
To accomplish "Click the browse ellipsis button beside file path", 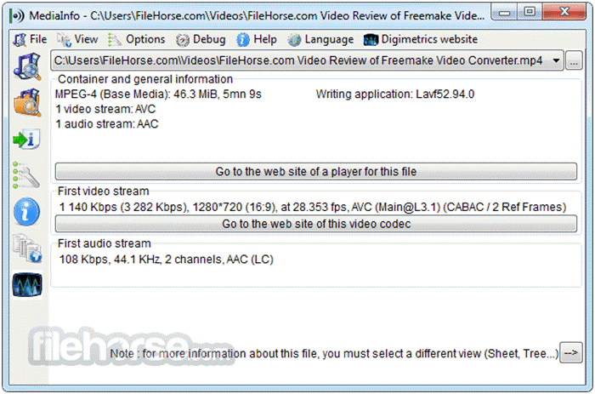I will click(x=574, y=60).
